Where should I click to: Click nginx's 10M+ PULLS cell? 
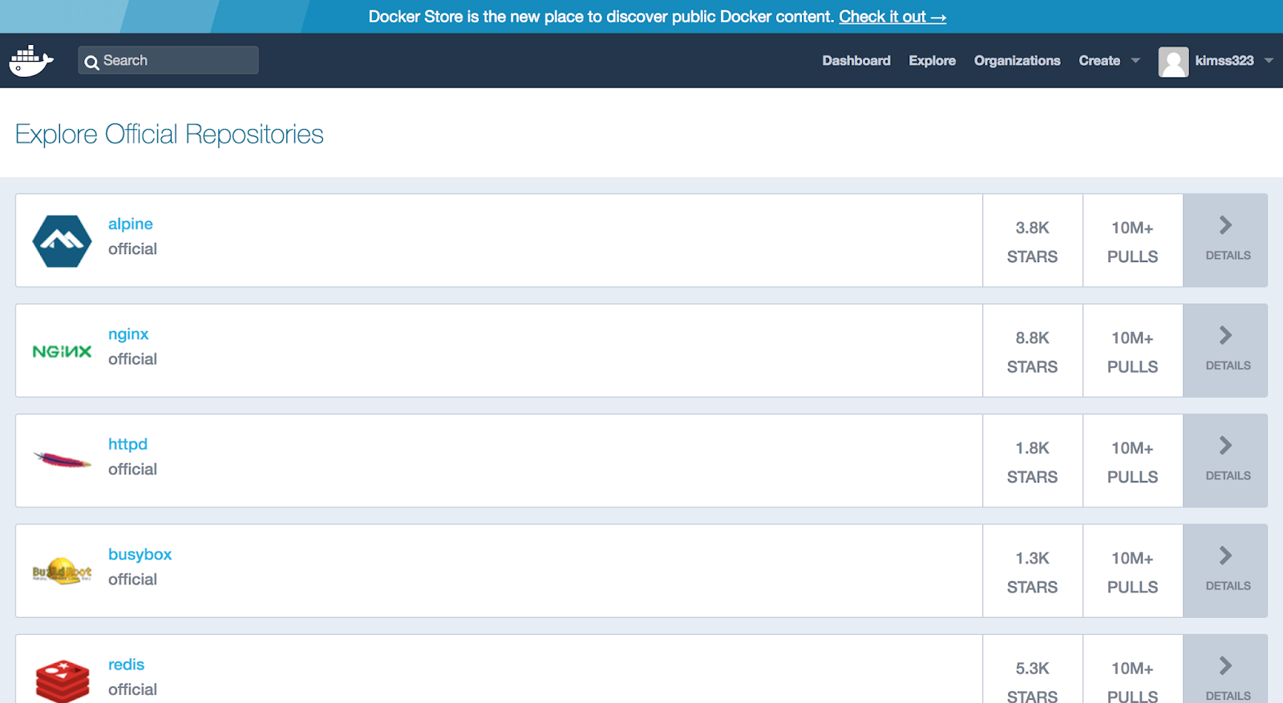click(1133, 350)
